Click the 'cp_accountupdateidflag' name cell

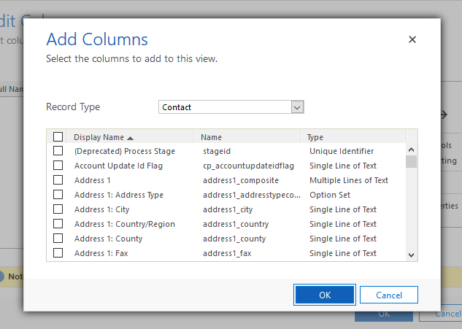[248, 166]
